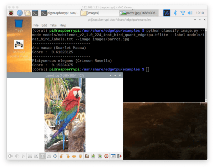Click the delete file red icon
The width and height of the screenshot is (214, 168).
point(106,156)
